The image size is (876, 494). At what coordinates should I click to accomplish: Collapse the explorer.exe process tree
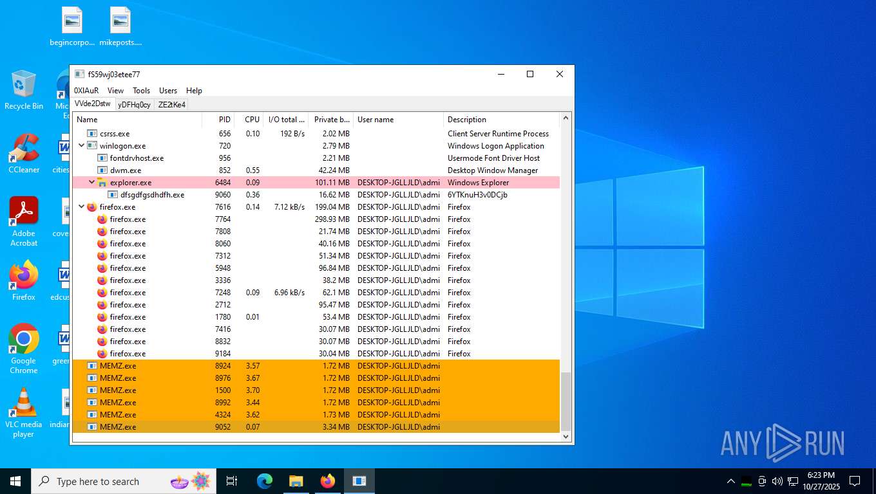point(91,183)
